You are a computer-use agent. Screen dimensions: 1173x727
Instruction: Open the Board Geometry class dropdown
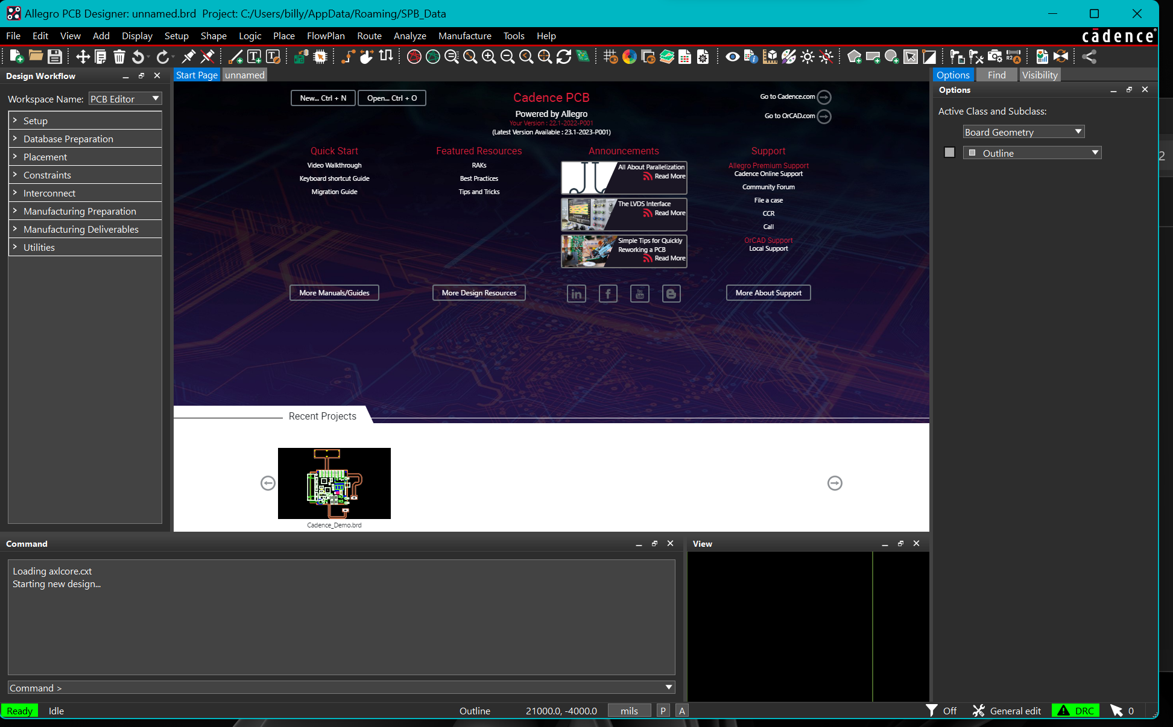pos(1023,132)
